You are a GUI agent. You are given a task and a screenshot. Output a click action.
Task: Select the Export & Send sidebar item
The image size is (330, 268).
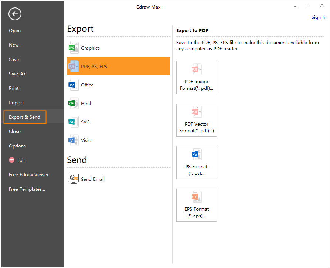(25, 117)
